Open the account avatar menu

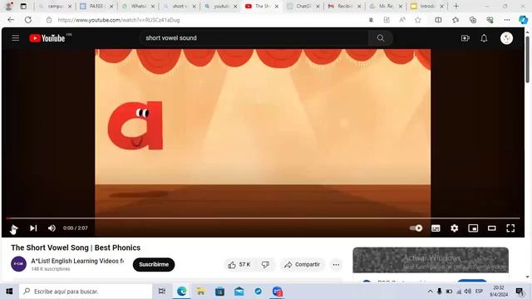pos(506,38)
